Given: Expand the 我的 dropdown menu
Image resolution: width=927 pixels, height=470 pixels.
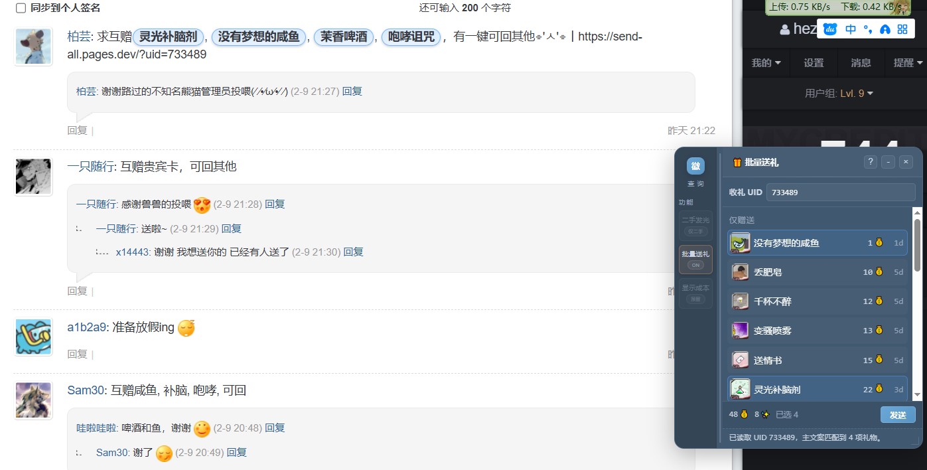Looking at the screenshot, I should tap(766, 63).
